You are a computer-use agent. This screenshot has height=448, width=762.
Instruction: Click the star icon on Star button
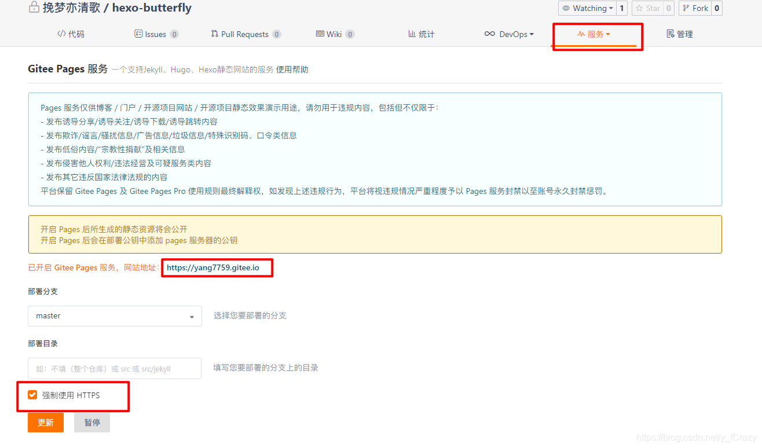point(639,8)
